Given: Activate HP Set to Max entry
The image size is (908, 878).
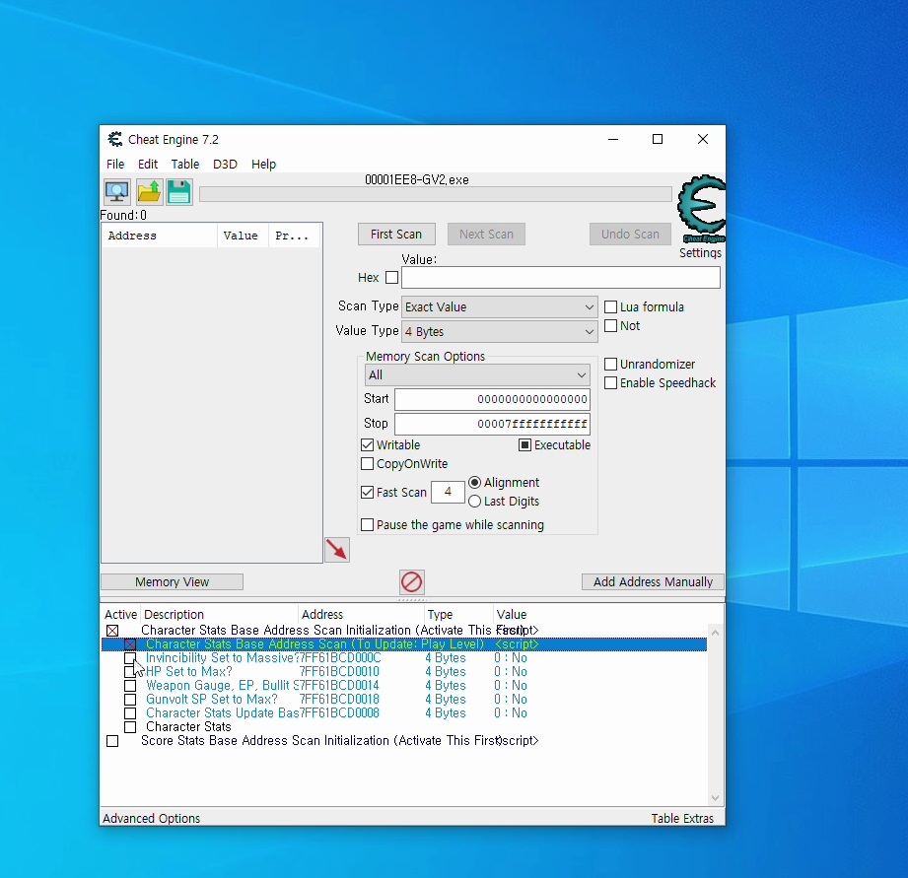Looking at the screenshot, I should pos(130,672).
